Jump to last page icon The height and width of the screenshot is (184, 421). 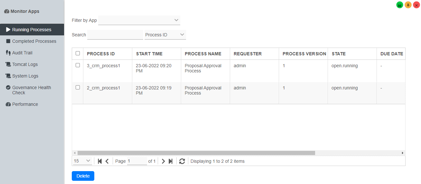click(171, 161)
